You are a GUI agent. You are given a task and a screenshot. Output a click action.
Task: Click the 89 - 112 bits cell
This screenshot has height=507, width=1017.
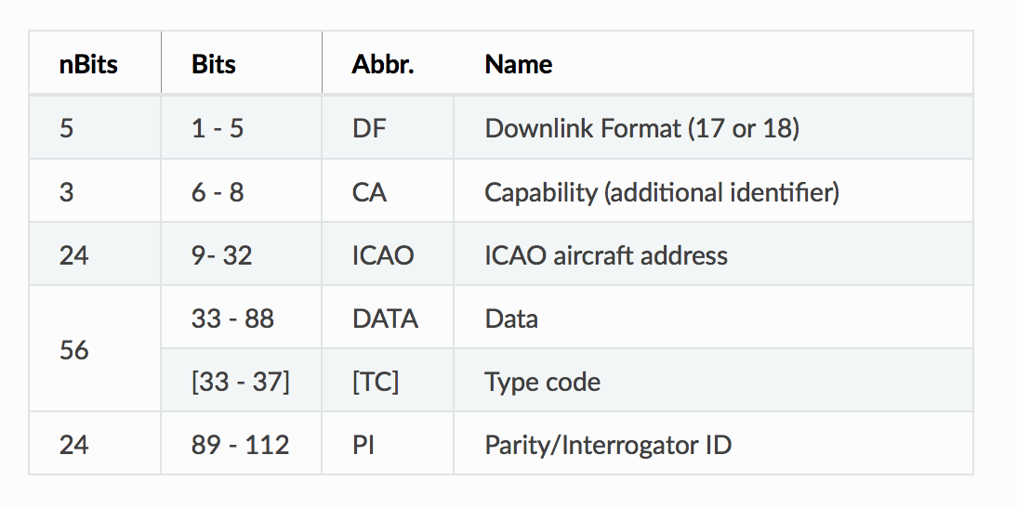point(240,445)
